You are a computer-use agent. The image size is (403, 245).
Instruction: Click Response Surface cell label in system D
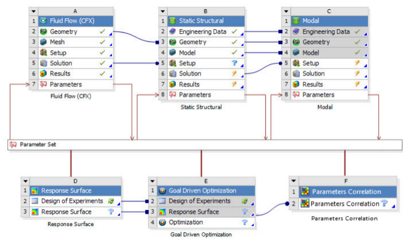pyautogui.click(x=66, y=212)
